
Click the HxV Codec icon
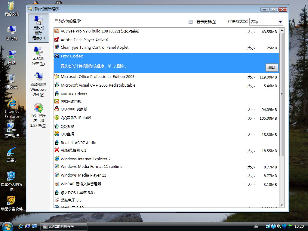point(57,56)
